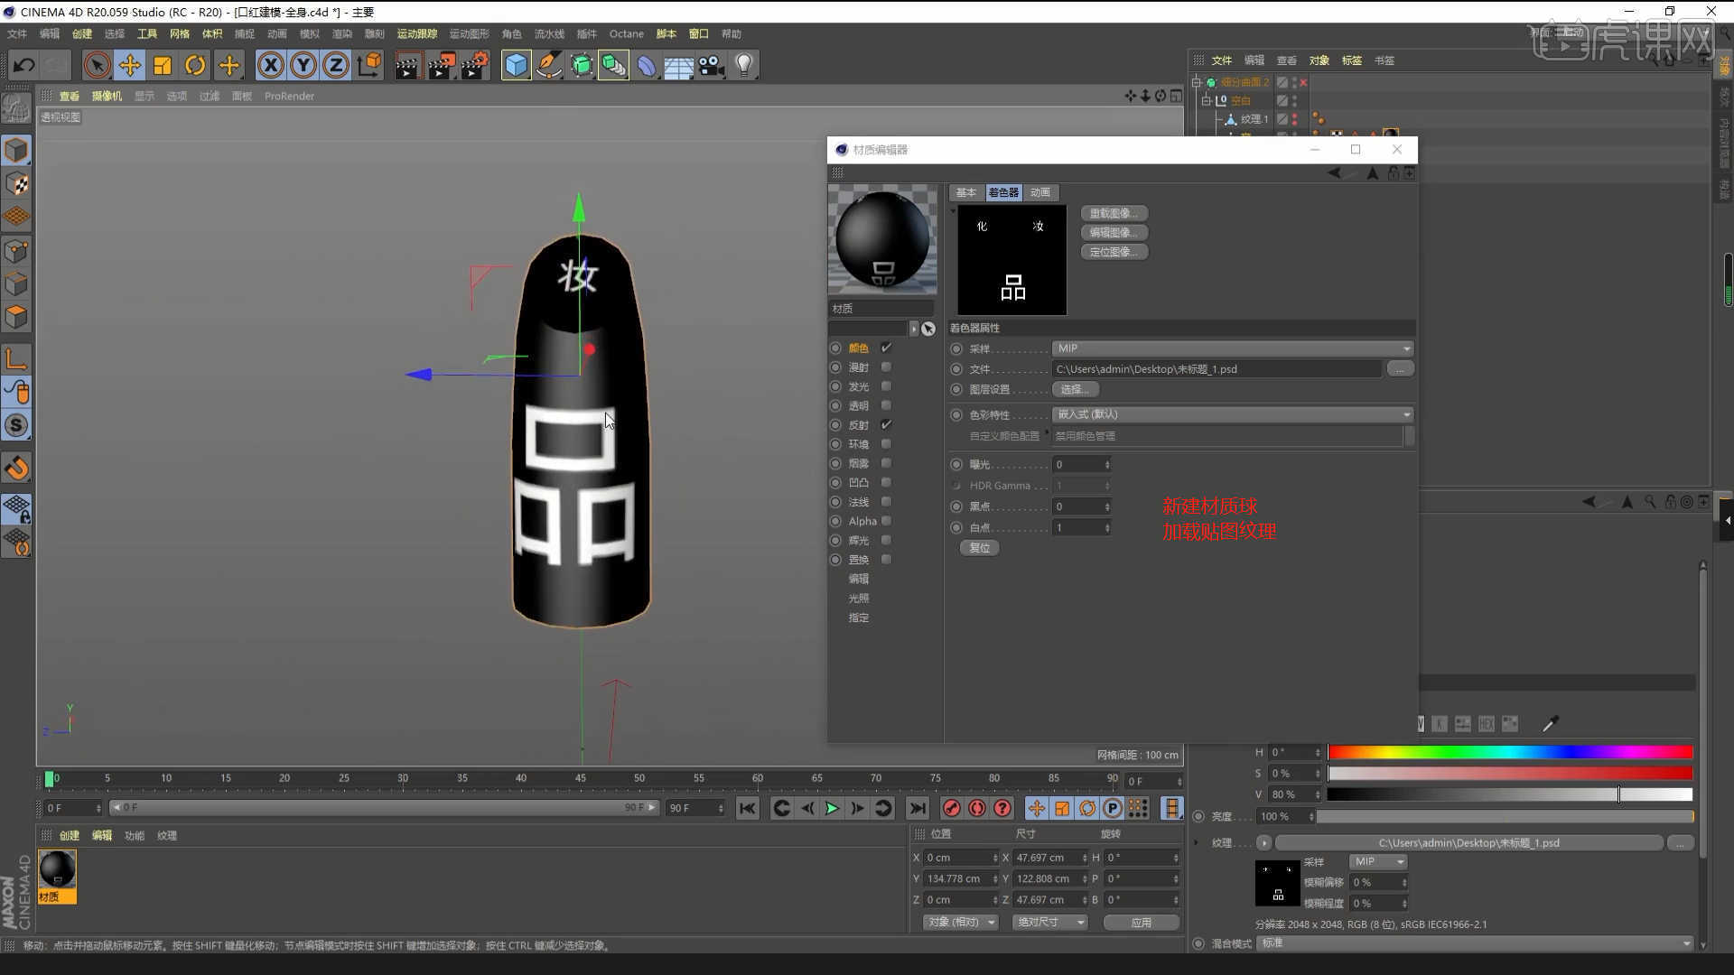Open the viewport 摄像机 menu
Image resolution: width=1734 pixels, height=975 pixels.
pos(107,97)
